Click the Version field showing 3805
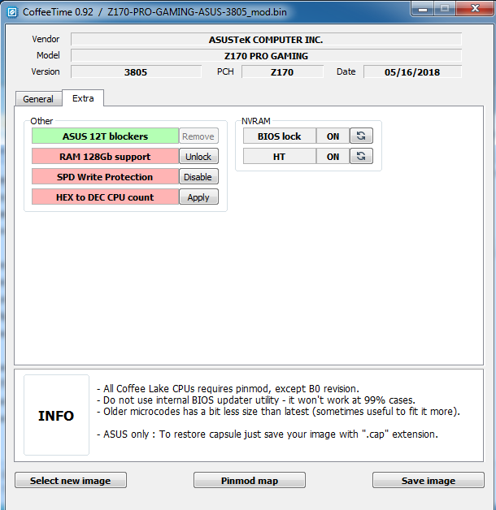This screenshot has width=496, height=510. pyautogui.click(x=136, y=72)
